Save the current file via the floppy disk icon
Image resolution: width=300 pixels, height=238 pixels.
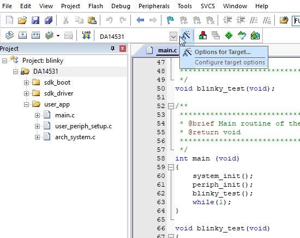click(35, 20)
